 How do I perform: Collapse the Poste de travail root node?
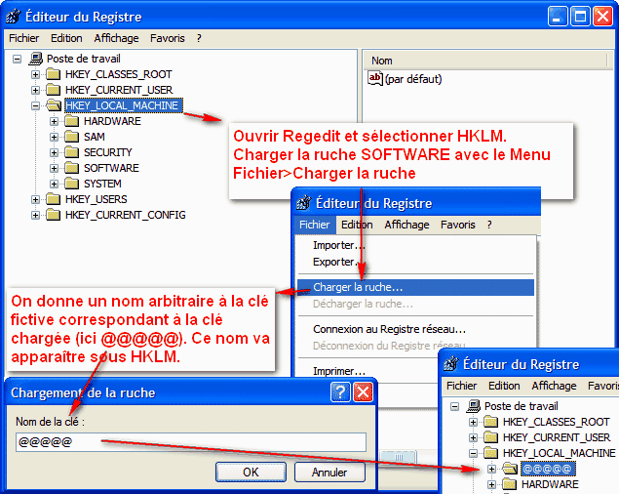[17, 60]
